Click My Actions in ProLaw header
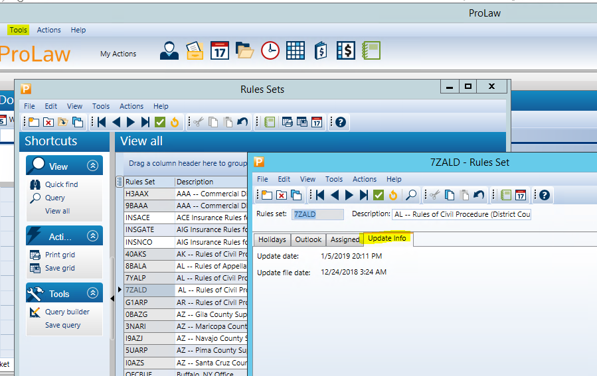This screenshot has width=597, height=376. 118,54
